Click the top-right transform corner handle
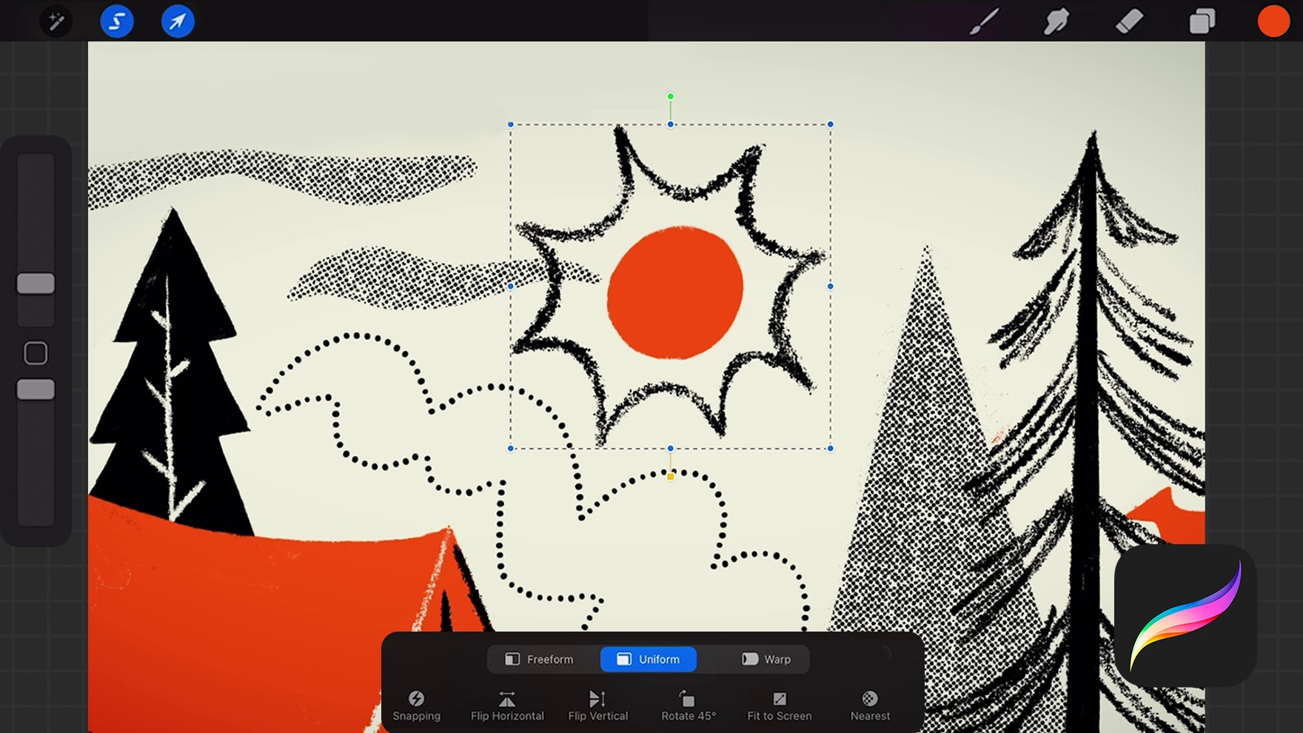This screenshot has height=733, width=1303. coord(831,124)
